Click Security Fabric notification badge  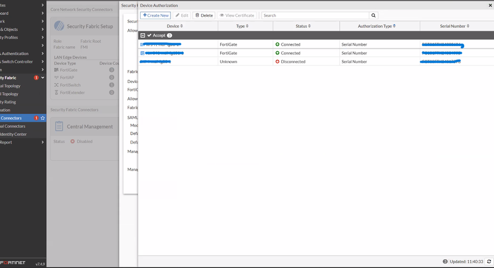tap(36, 78)
